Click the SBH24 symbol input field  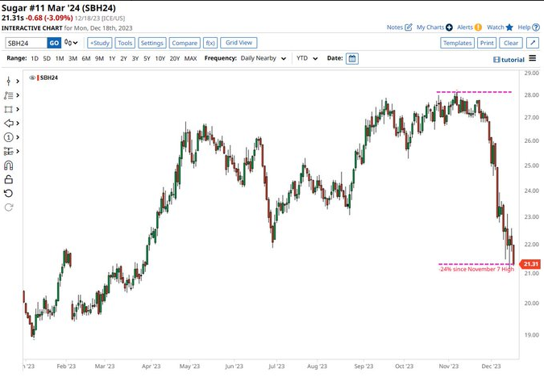click(x=26, y=43)
